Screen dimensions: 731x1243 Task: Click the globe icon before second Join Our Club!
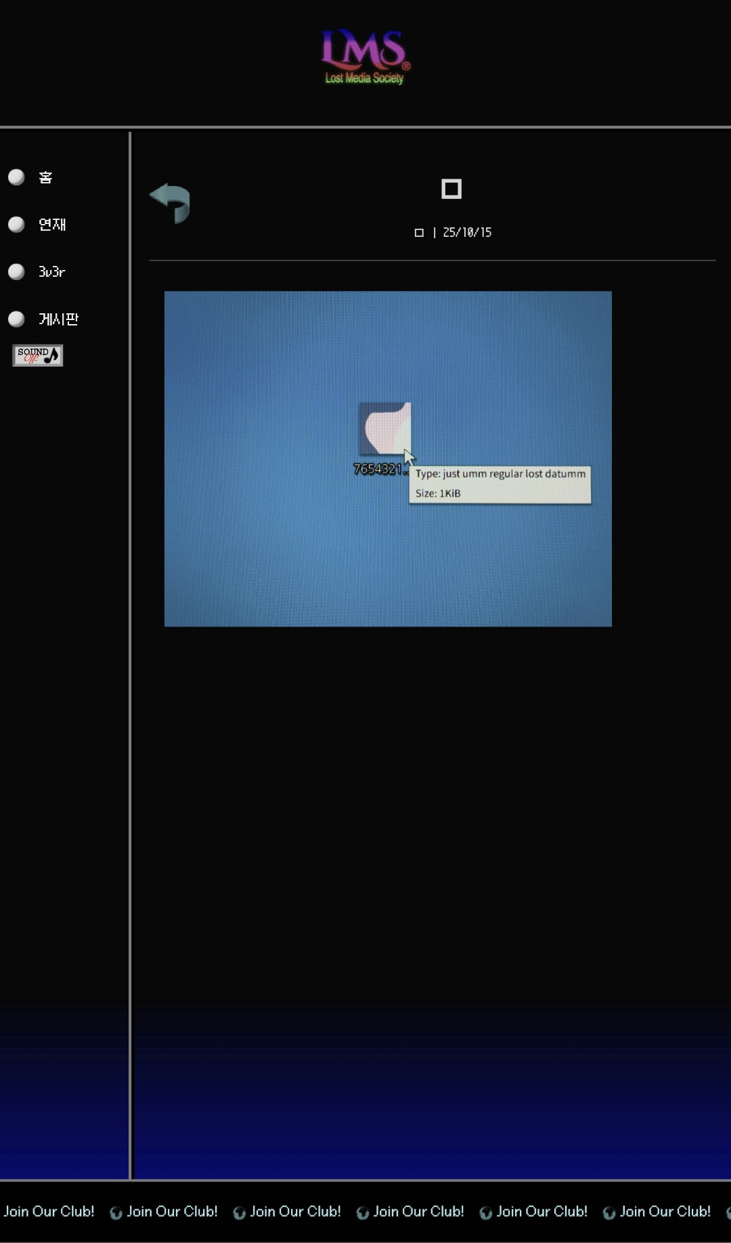[x=116, y=1213]
